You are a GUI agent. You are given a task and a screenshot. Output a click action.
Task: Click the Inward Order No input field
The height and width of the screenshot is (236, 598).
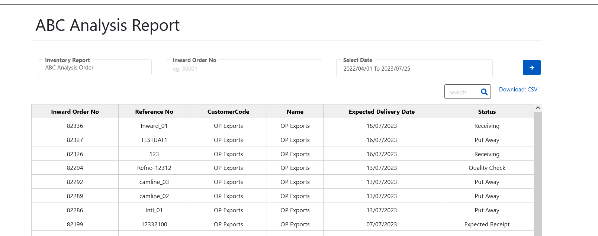pos(244,69)
